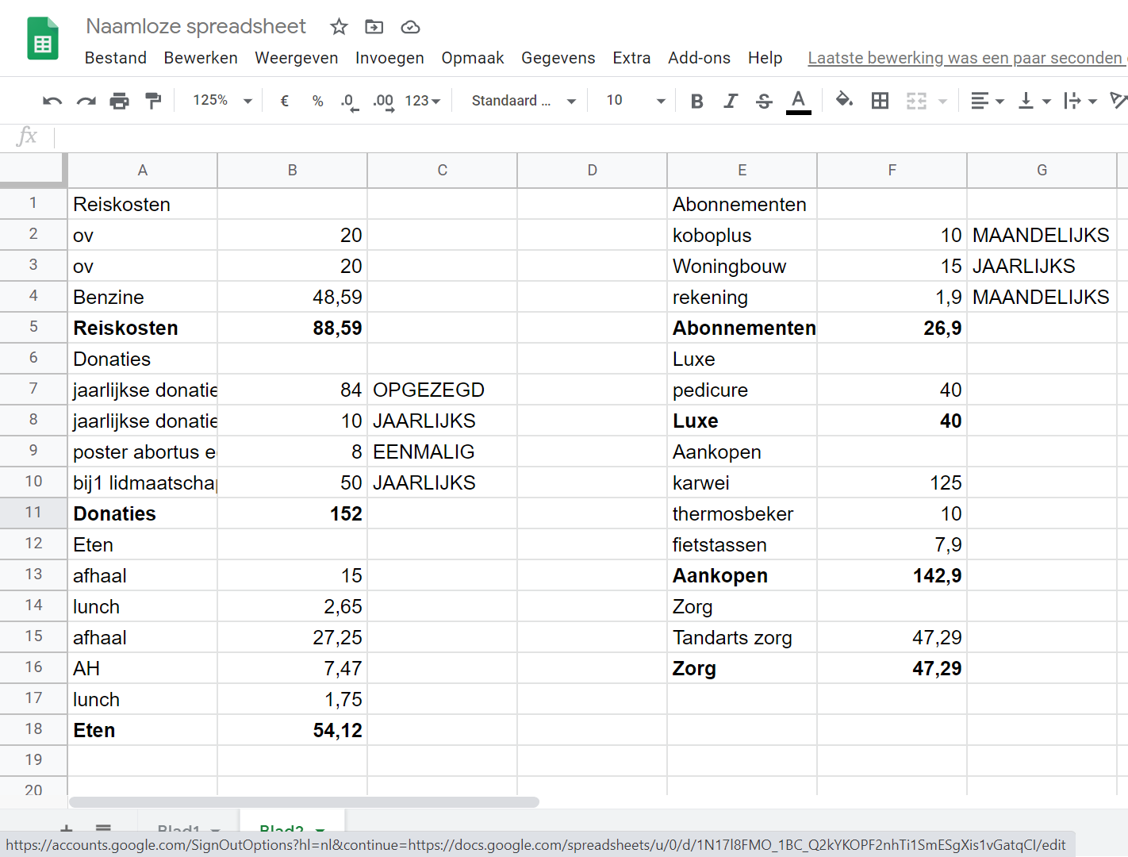Print the spreadsheet
This screenshot has height=857, width=1128.
[119, 101]
